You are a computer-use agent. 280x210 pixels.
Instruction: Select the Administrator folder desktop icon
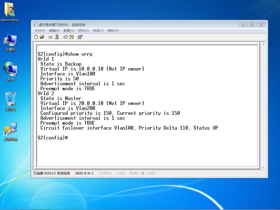click(10, 12)
